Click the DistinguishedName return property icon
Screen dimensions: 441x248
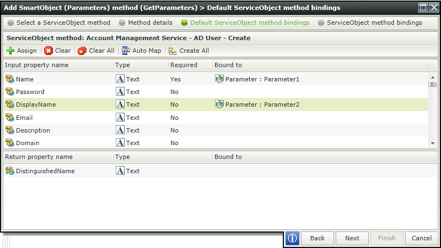[10, 171]
